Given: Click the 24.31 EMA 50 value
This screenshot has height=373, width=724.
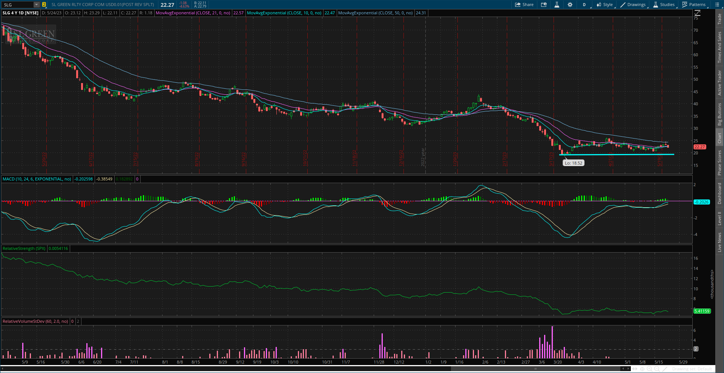Looking at the screenshot, I should (421, 13).
